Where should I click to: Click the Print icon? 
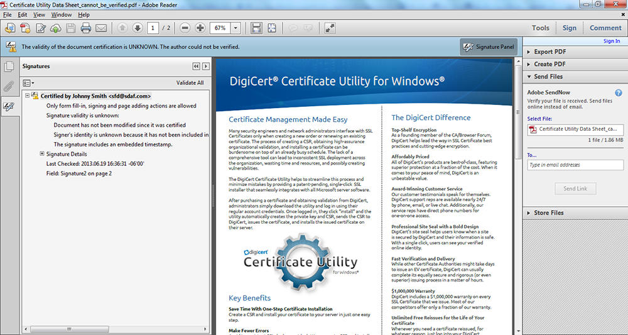click(86, 28)
